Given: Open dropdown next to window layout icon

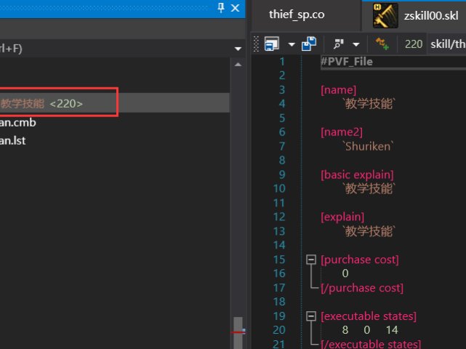Looking at the screenshot, I should [292, 44].
